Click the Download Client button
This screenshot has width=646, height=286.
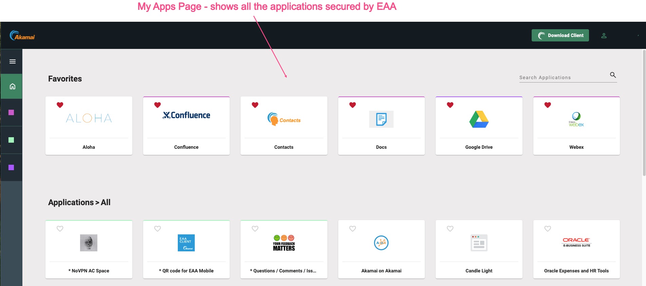560,35
